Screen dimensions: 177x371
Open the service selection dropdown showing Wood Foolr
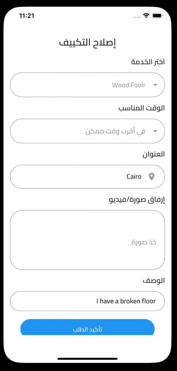tap(87, 85)
